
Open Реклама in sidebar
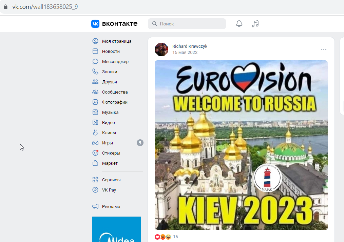(x=111, y=207)
